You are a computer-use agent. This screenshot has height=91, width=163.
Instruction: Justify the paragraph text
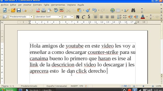113,17
